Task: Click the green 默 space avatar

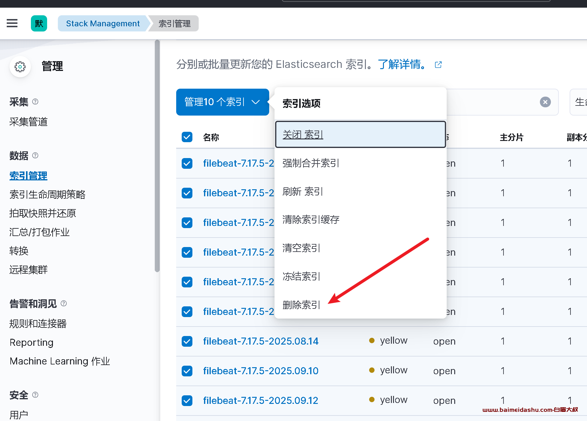Action: point(39,23)
